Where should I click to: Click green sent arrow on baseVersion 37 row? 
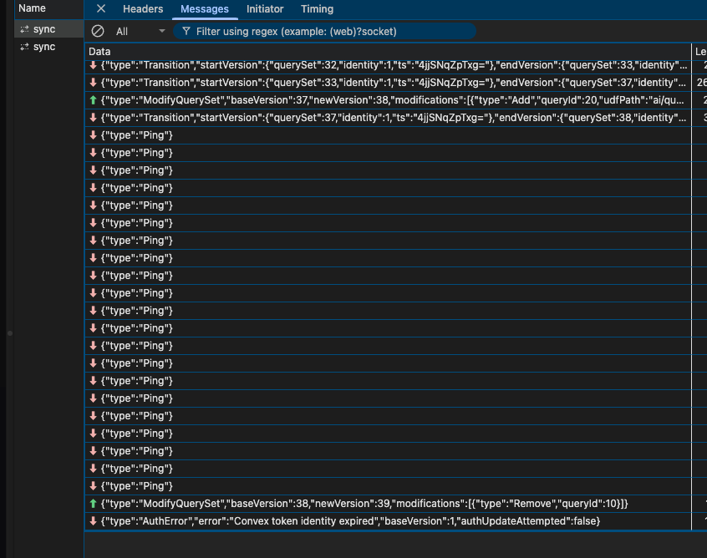coord(94,100)
